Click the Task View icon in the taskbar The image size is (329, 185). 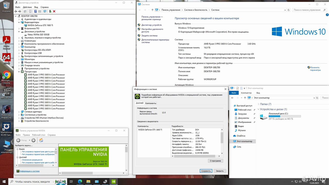(71, 181)
